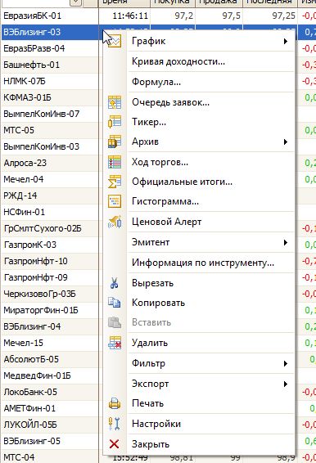Click the alert horn icon beside Ценовой Алерт
Viewport: 316px width, 463px height.
pos(115,222)
